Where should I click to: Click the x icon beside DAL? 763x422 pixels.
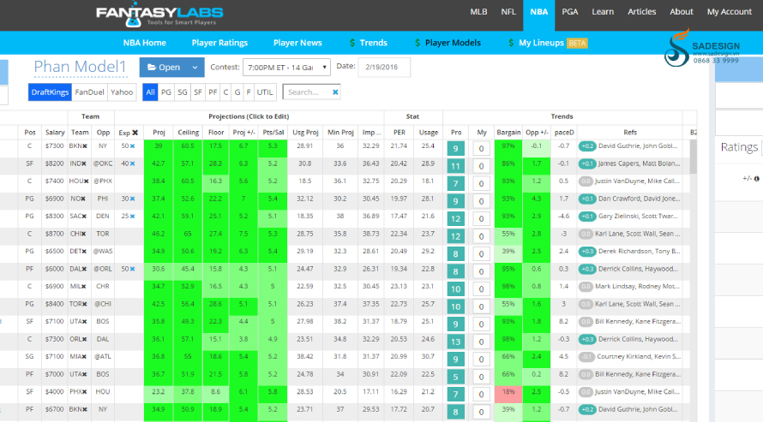pos(85,269)
